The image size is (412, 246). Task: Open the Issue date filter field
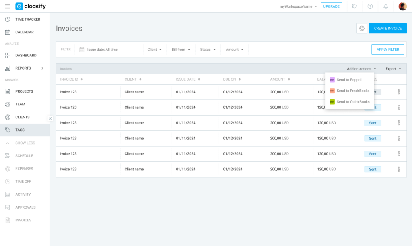103,50
